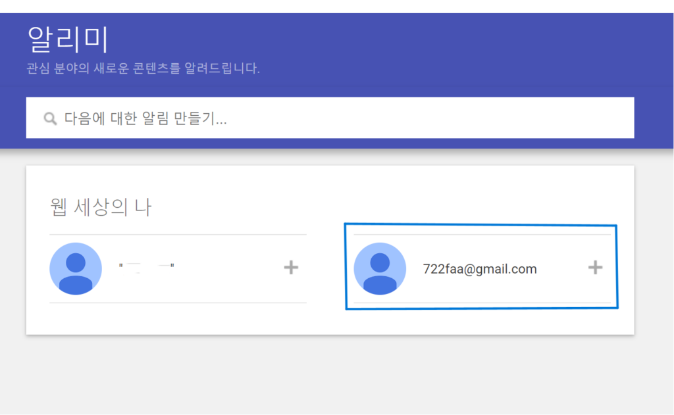Click the magnifier icon in the search box
The height and width of the screenshot is (415, 674).
pos(50,118)
